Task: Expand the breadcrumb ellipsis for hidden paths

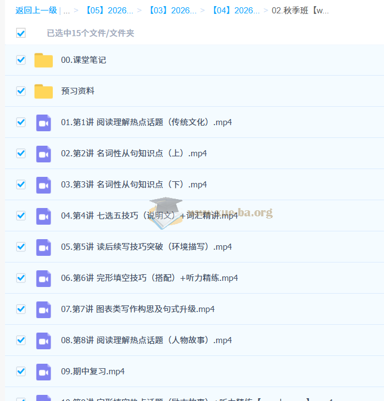Action: pyautogui.click(x=67, y=11)
